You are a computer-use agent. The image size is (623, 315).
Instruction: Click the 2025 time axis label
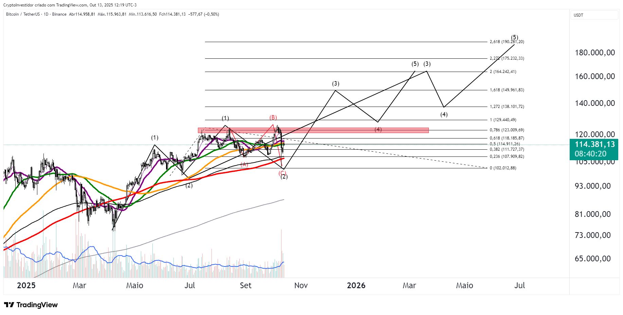click(x=26, y=285)
